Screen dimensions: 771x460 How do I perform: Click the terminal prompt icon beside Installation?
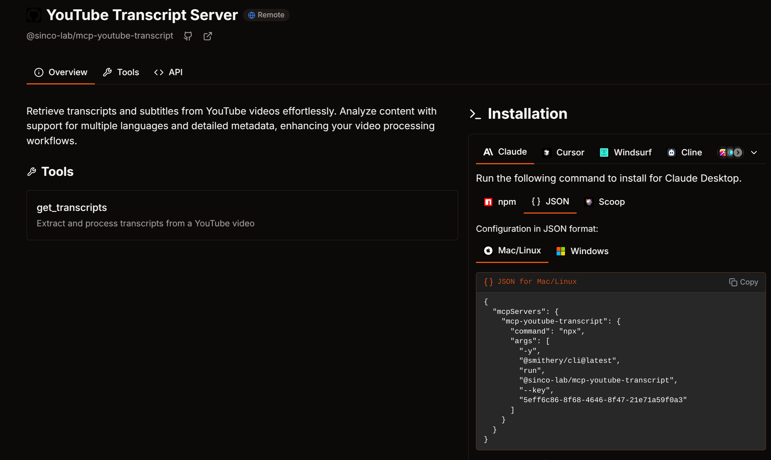click(x=475, y=114)
